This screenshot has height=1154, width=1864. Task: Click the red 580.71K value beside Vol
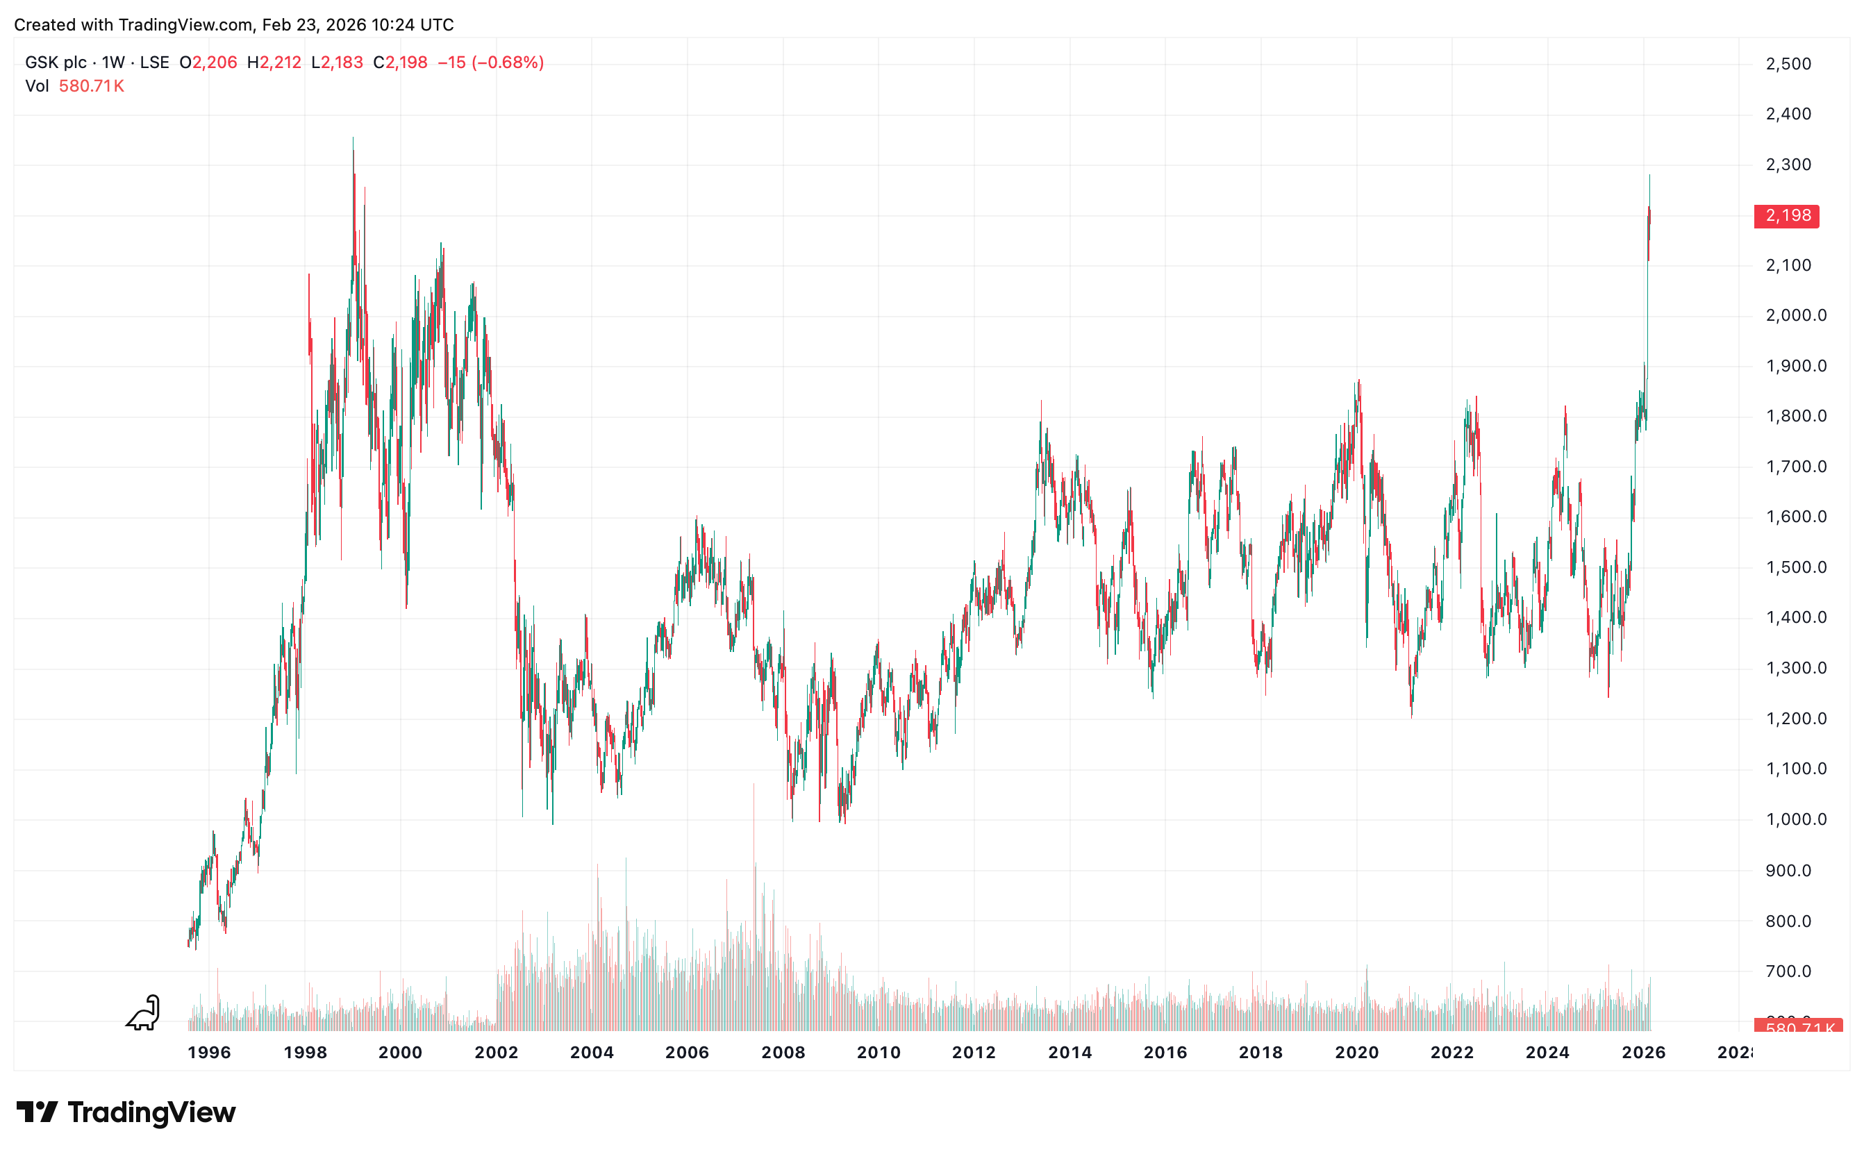92,86
